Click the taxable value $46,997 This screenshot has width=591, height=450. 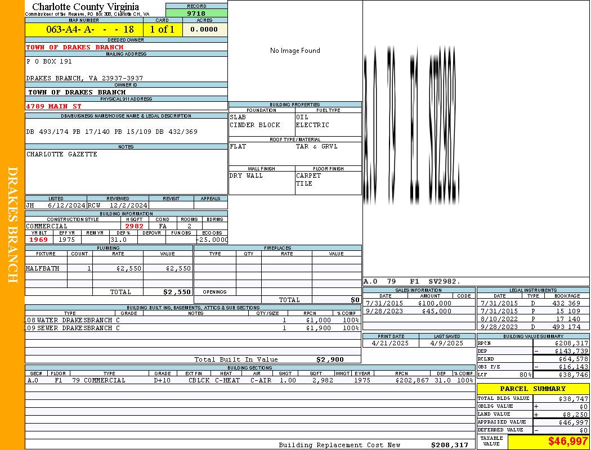pyautogui.click(x=567, y=442)
